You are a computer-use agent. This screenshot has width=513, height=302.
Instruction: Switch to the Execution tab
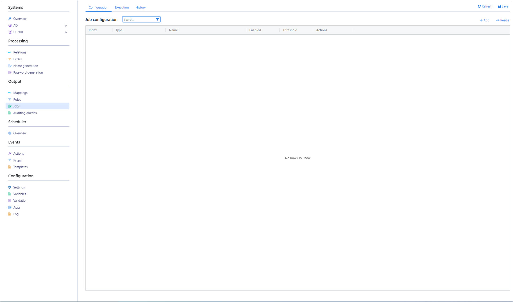[x=122, y=7]
